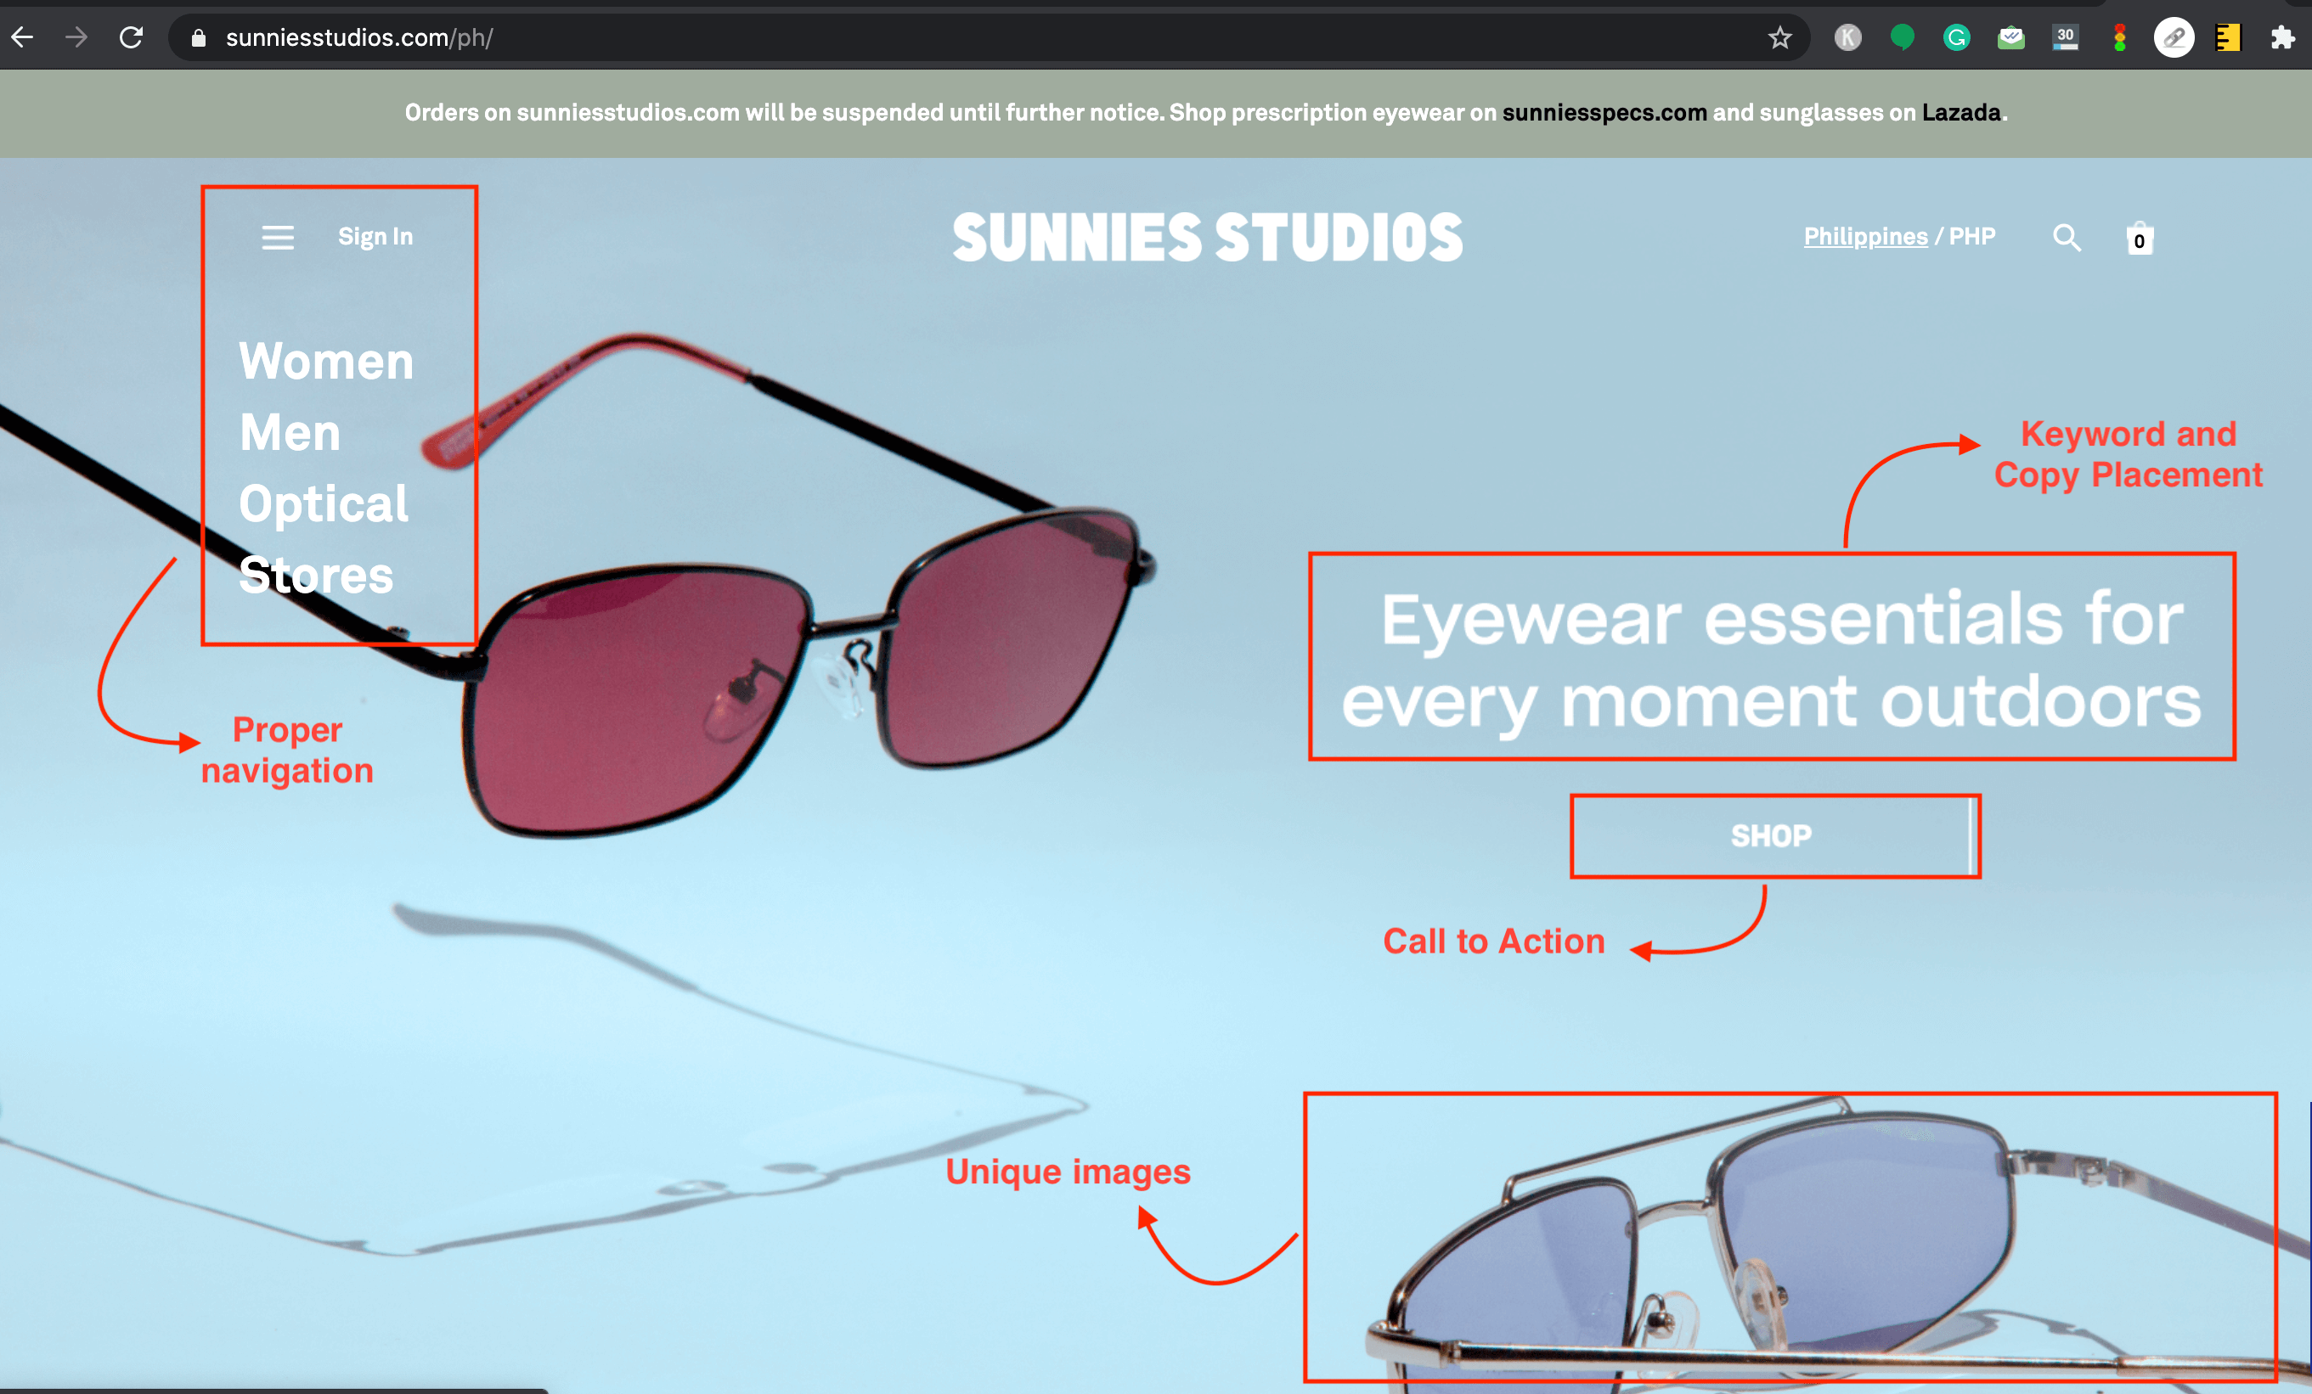This screenshot has width=2312, height=1394.
Task: Open the green envelope extension icon
Action: (2010, 37)
